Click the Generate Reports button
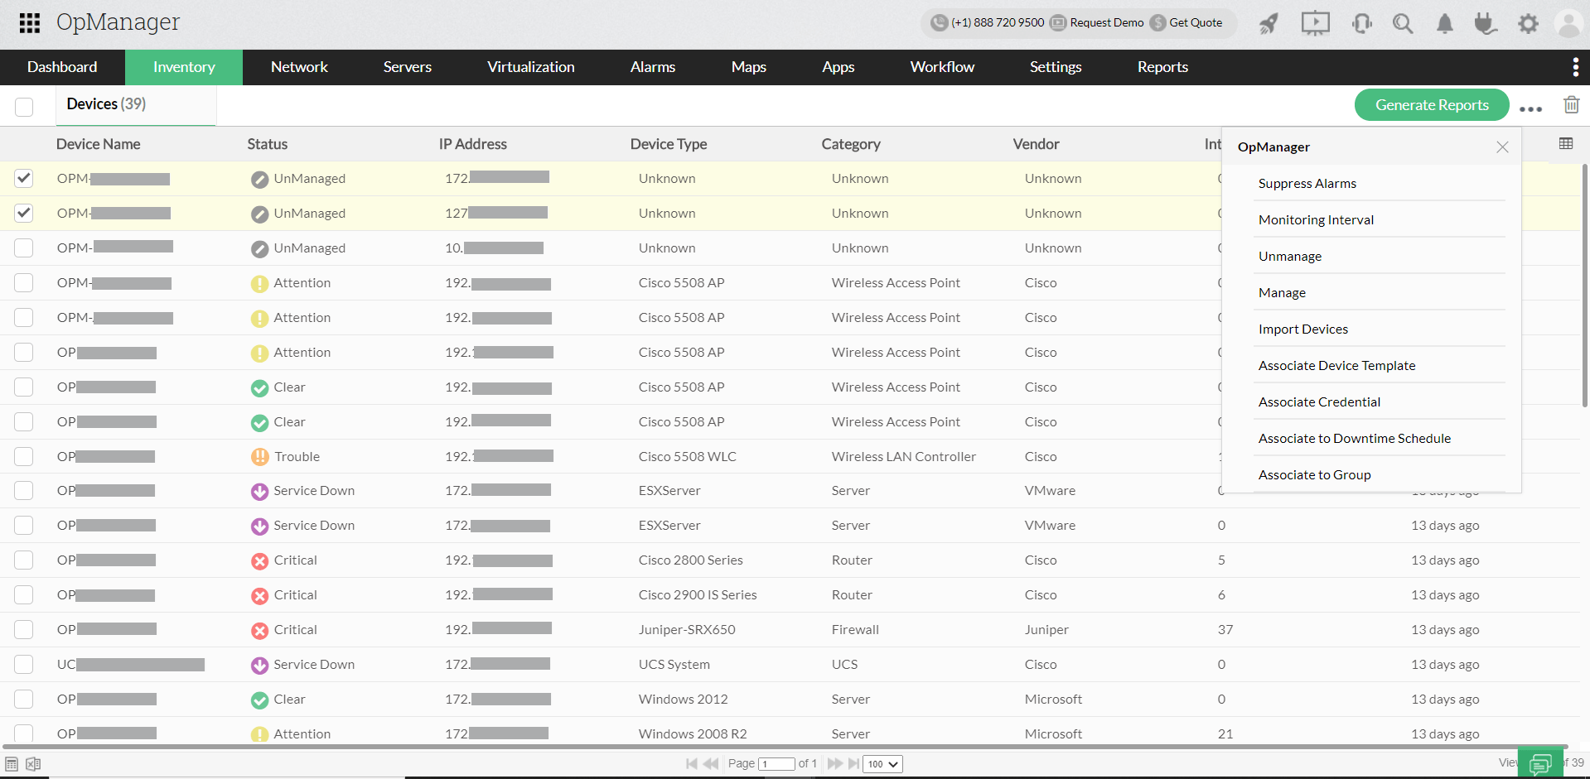The height and width of the screenshot is (779, 1590). pyautogui.click(x=1432, y=105)
